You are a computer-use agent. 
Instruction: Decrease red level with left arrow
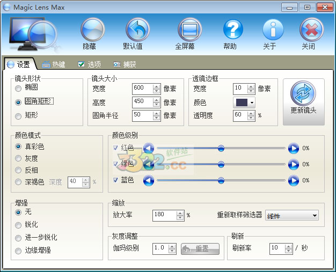tap(149, 148)
